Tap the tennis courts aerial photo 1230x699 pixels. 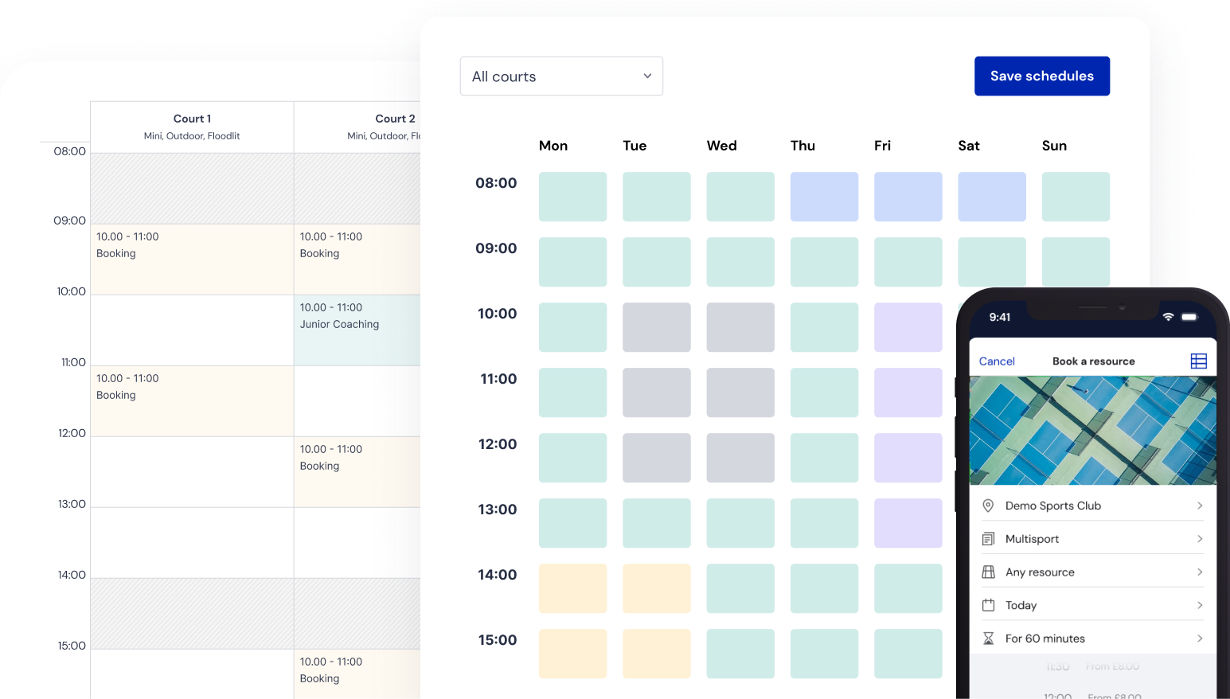[x=1093, y=431]
